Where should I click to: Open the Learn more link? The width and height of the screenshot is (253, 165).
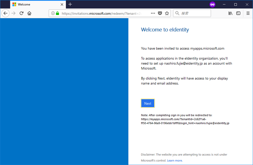point(175,160)
